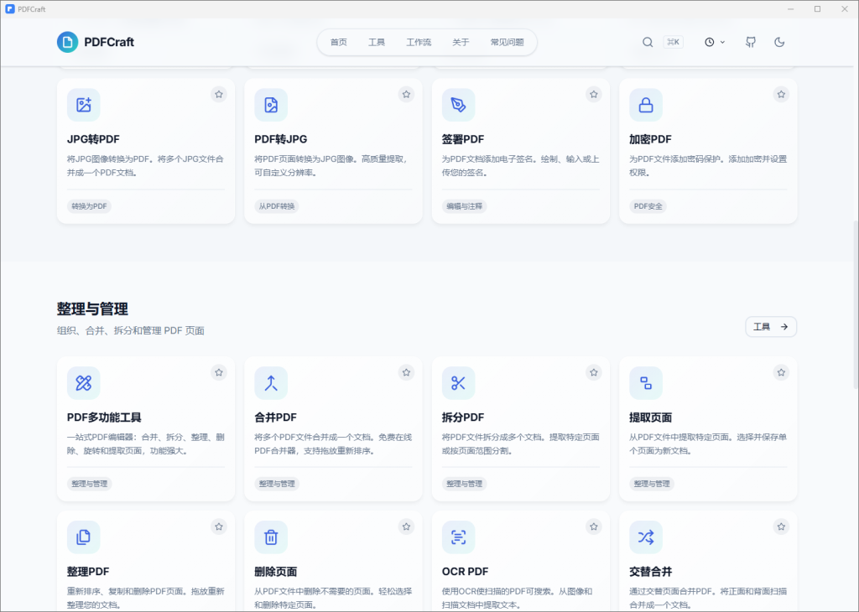Favorite the 删除页面 card star
This screenshot has height=612, width=859.
tap(406, 526)
